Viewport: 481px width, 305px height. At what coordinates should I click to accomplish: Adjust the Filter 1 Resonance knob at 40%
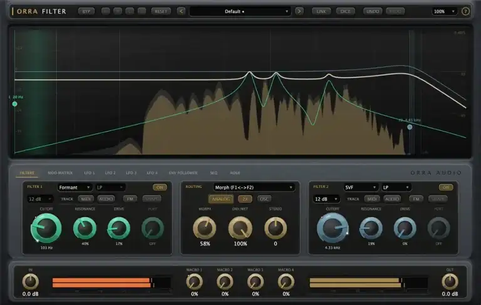click(85, 229)
